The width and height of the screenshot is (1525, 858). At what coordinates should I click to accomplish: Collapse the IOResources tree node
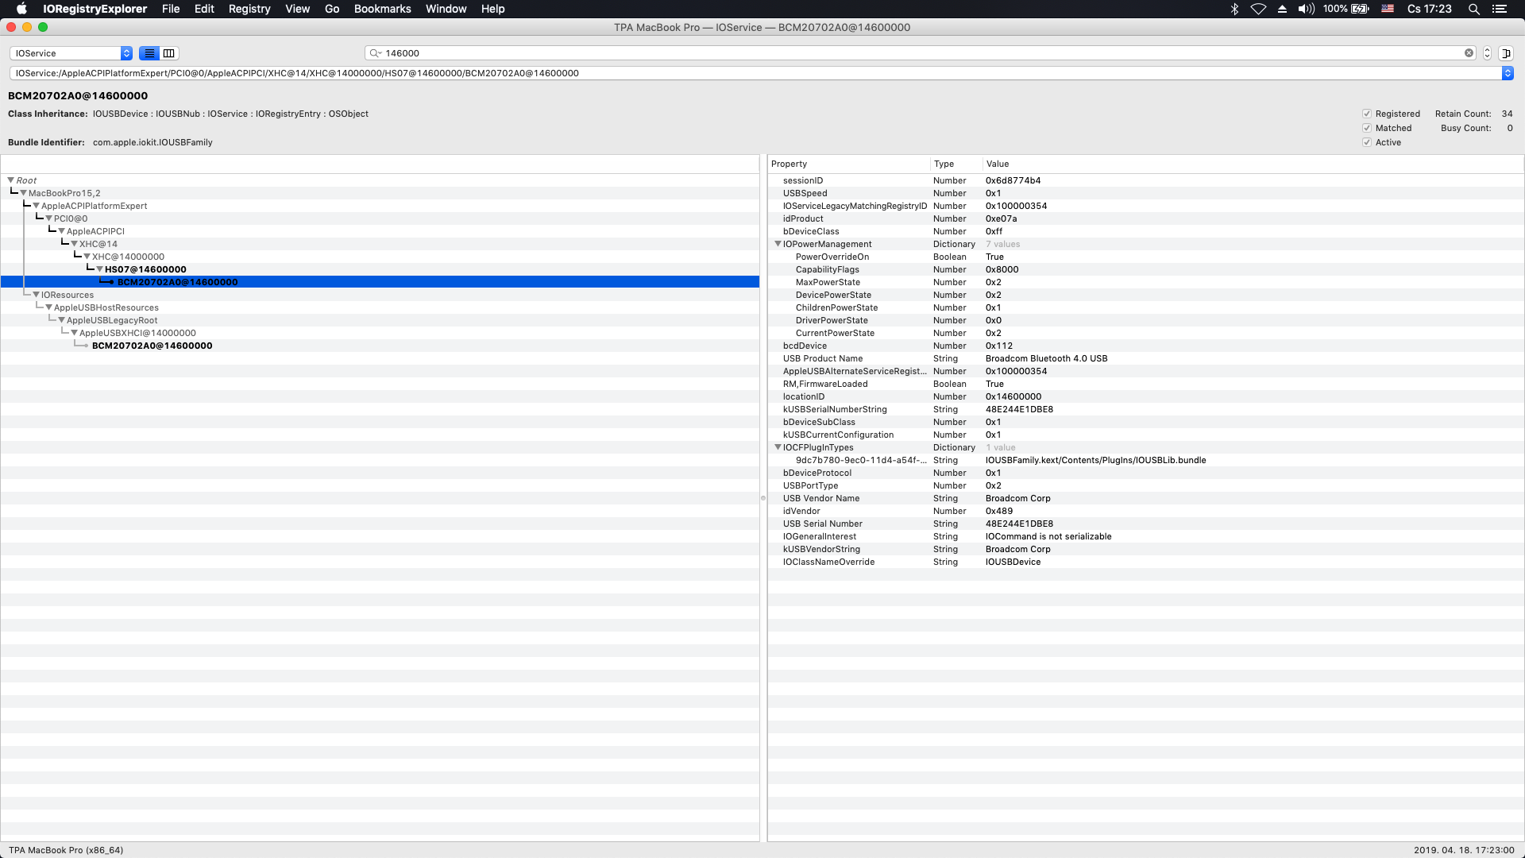point(36,295)
